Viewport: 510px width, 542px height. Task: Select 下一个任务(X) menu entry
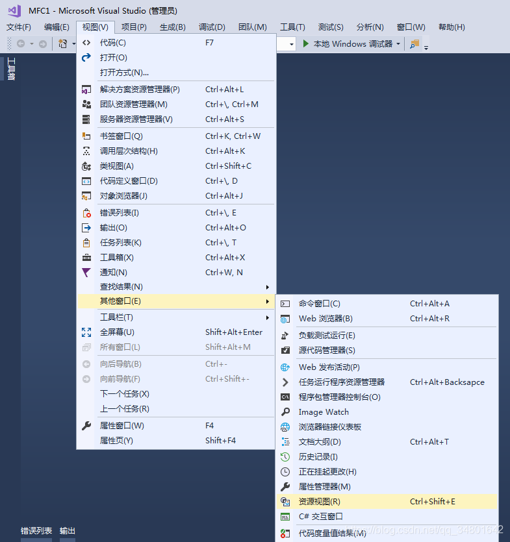pos(176,394)
